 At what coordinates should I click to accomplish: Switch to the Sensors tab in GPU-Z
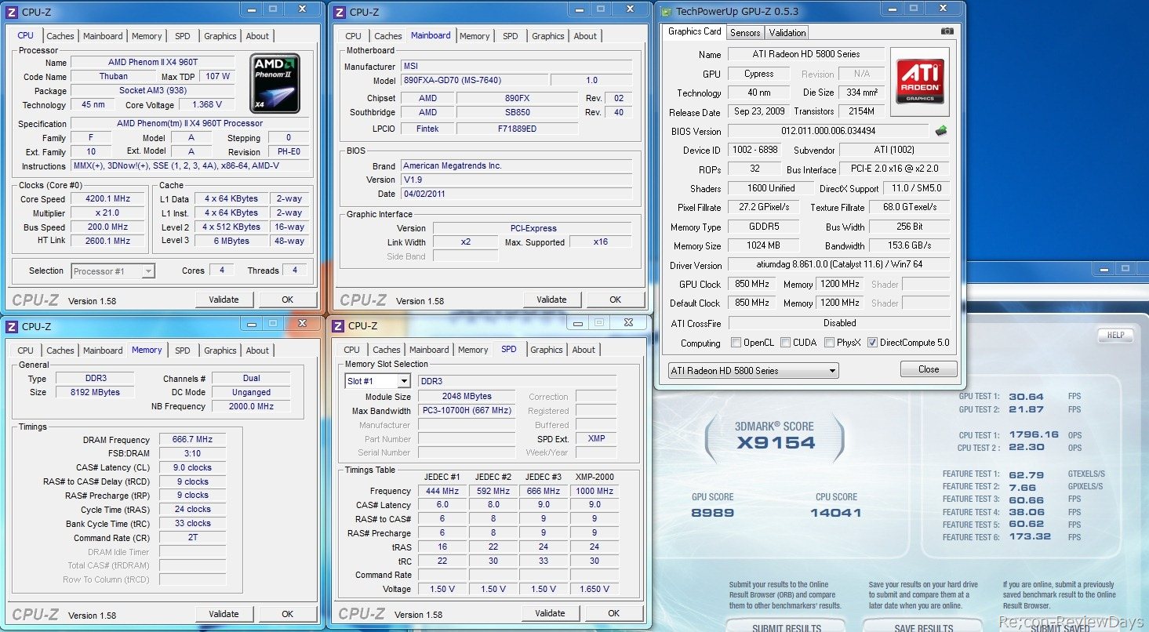(744, 33)
